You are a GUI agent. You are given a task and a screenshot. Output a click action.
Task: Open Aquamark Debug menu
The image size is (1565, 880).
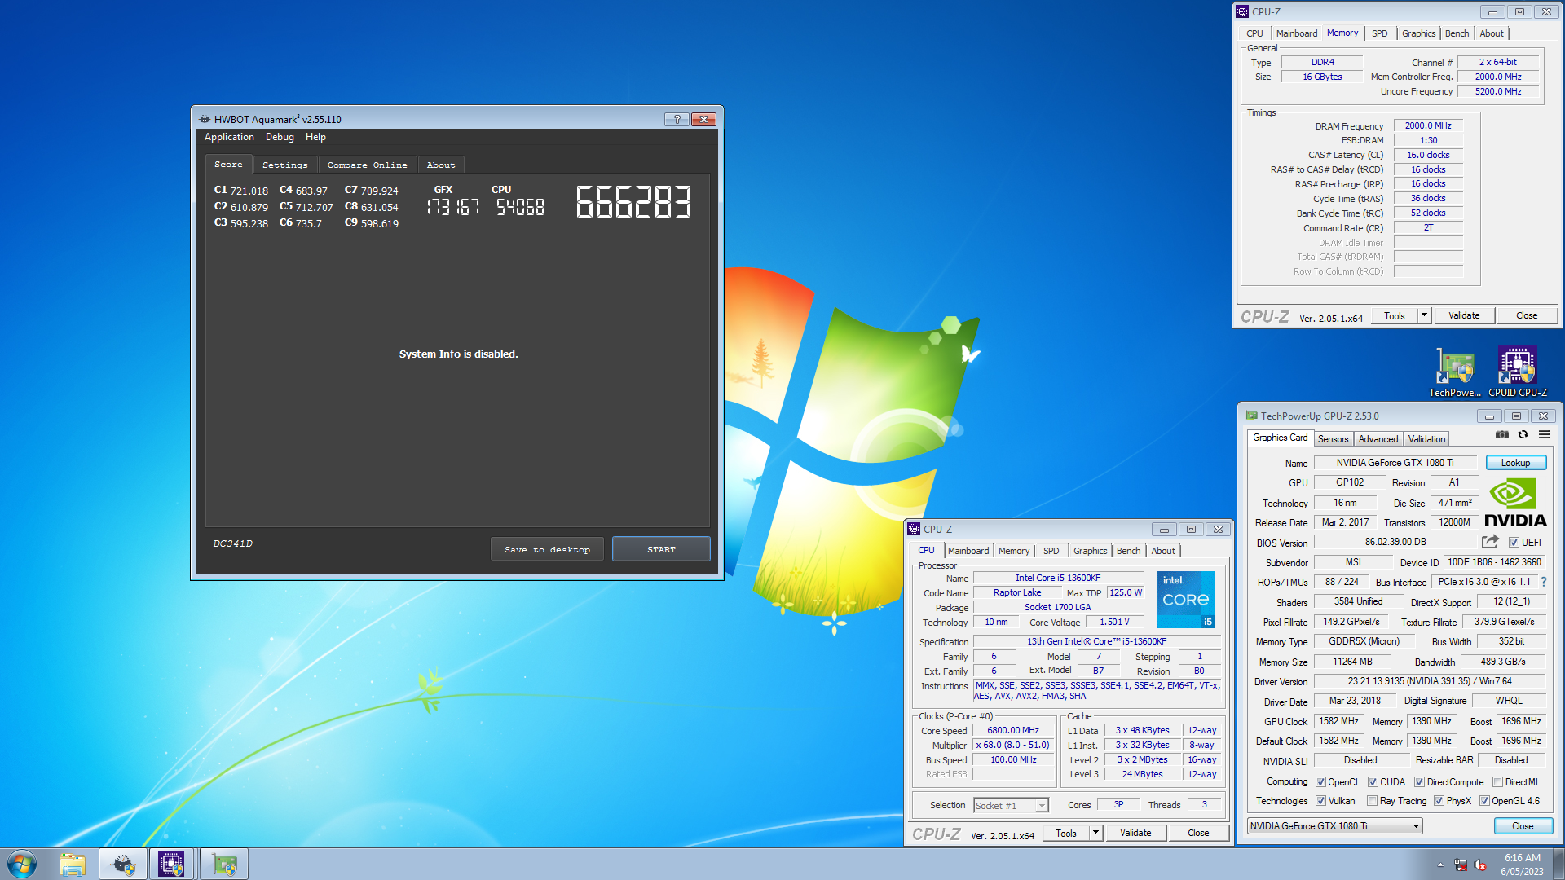coord(280,137)
